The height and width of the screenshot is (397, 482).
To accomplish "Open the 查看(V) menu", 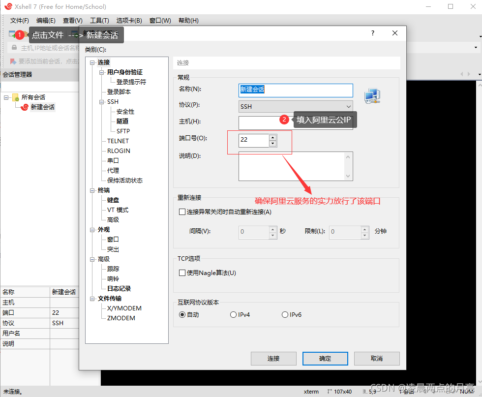I will 73,21.
